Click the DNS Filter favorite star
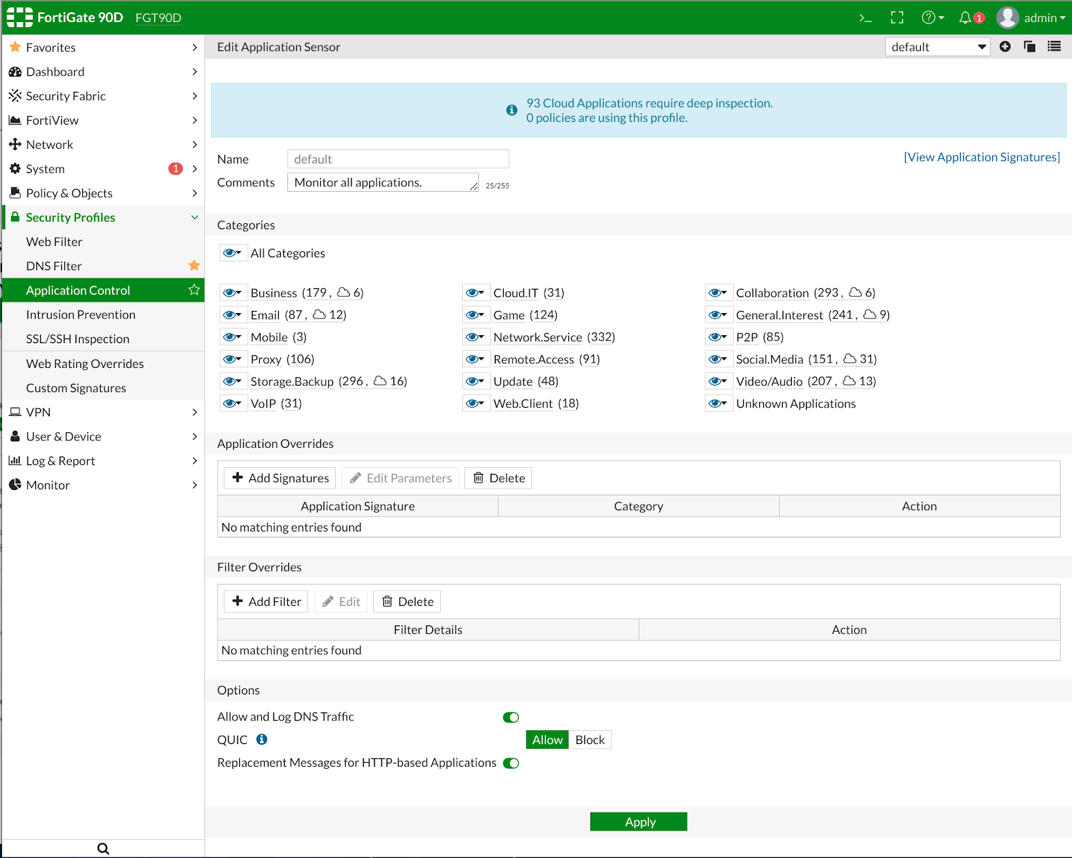This screenshot has height=858, width=1072. (x=194, y=265)
